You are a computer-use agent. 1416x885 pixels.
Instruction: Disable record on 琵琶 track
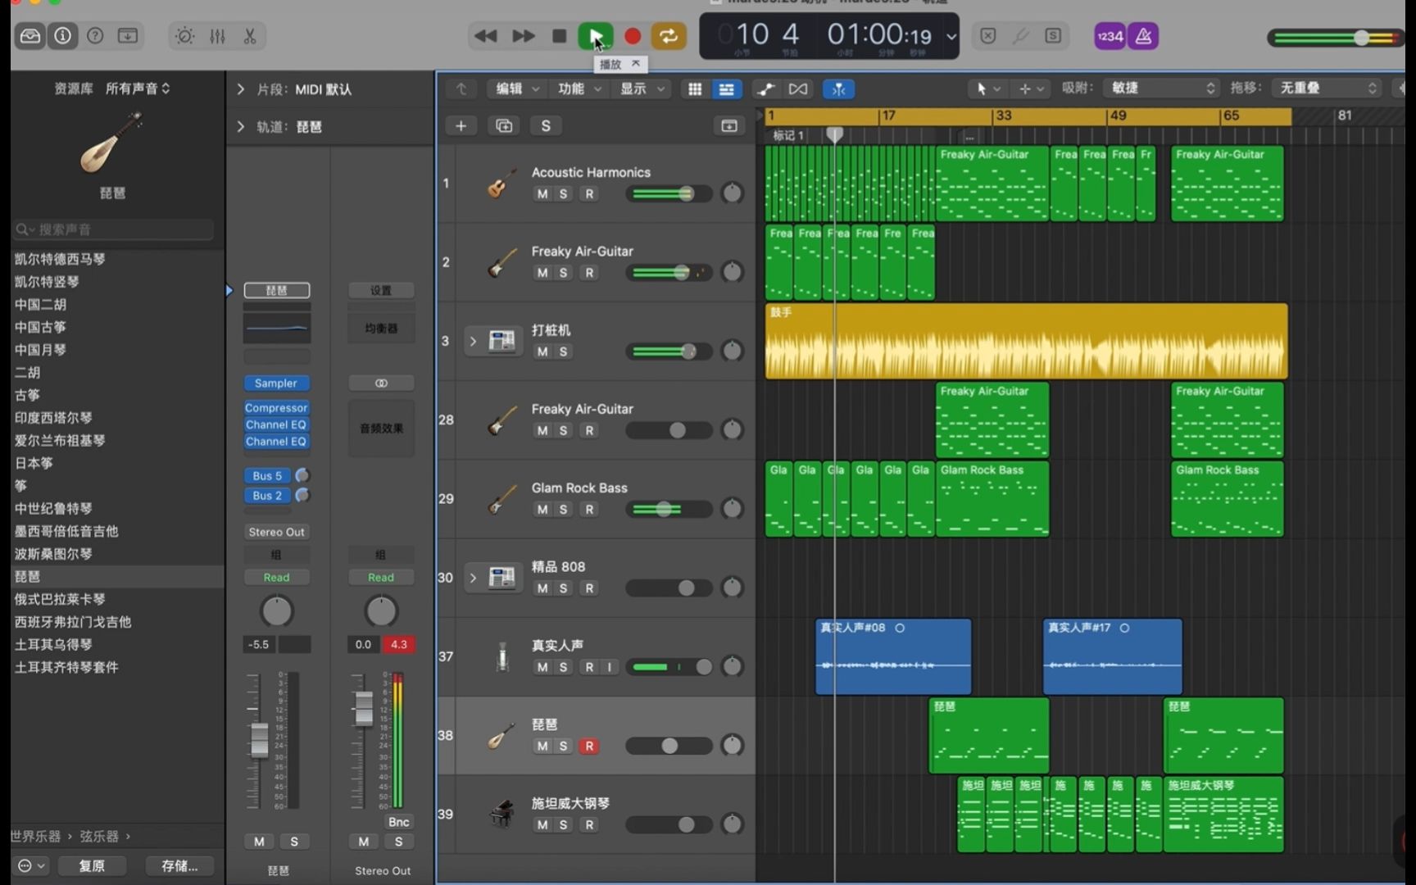[588, 747]
